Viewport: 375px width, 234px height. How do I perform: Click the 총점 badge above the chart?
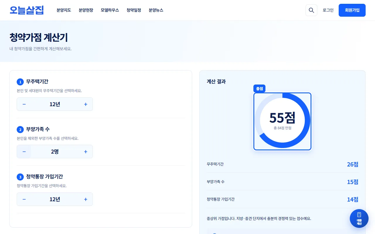(259, 89)
